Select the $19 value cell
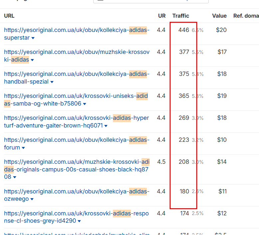The width and height of the screenshot is (259, 235). (222, 96)
